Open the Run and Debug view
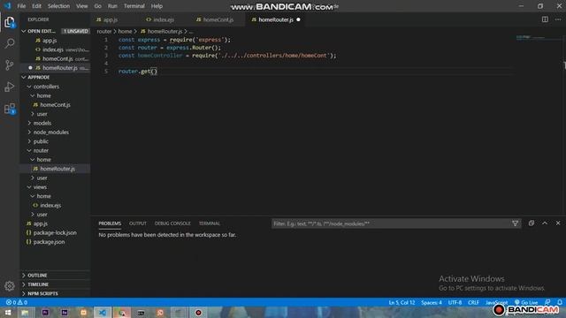566x318 pixels. pos(10,87)
